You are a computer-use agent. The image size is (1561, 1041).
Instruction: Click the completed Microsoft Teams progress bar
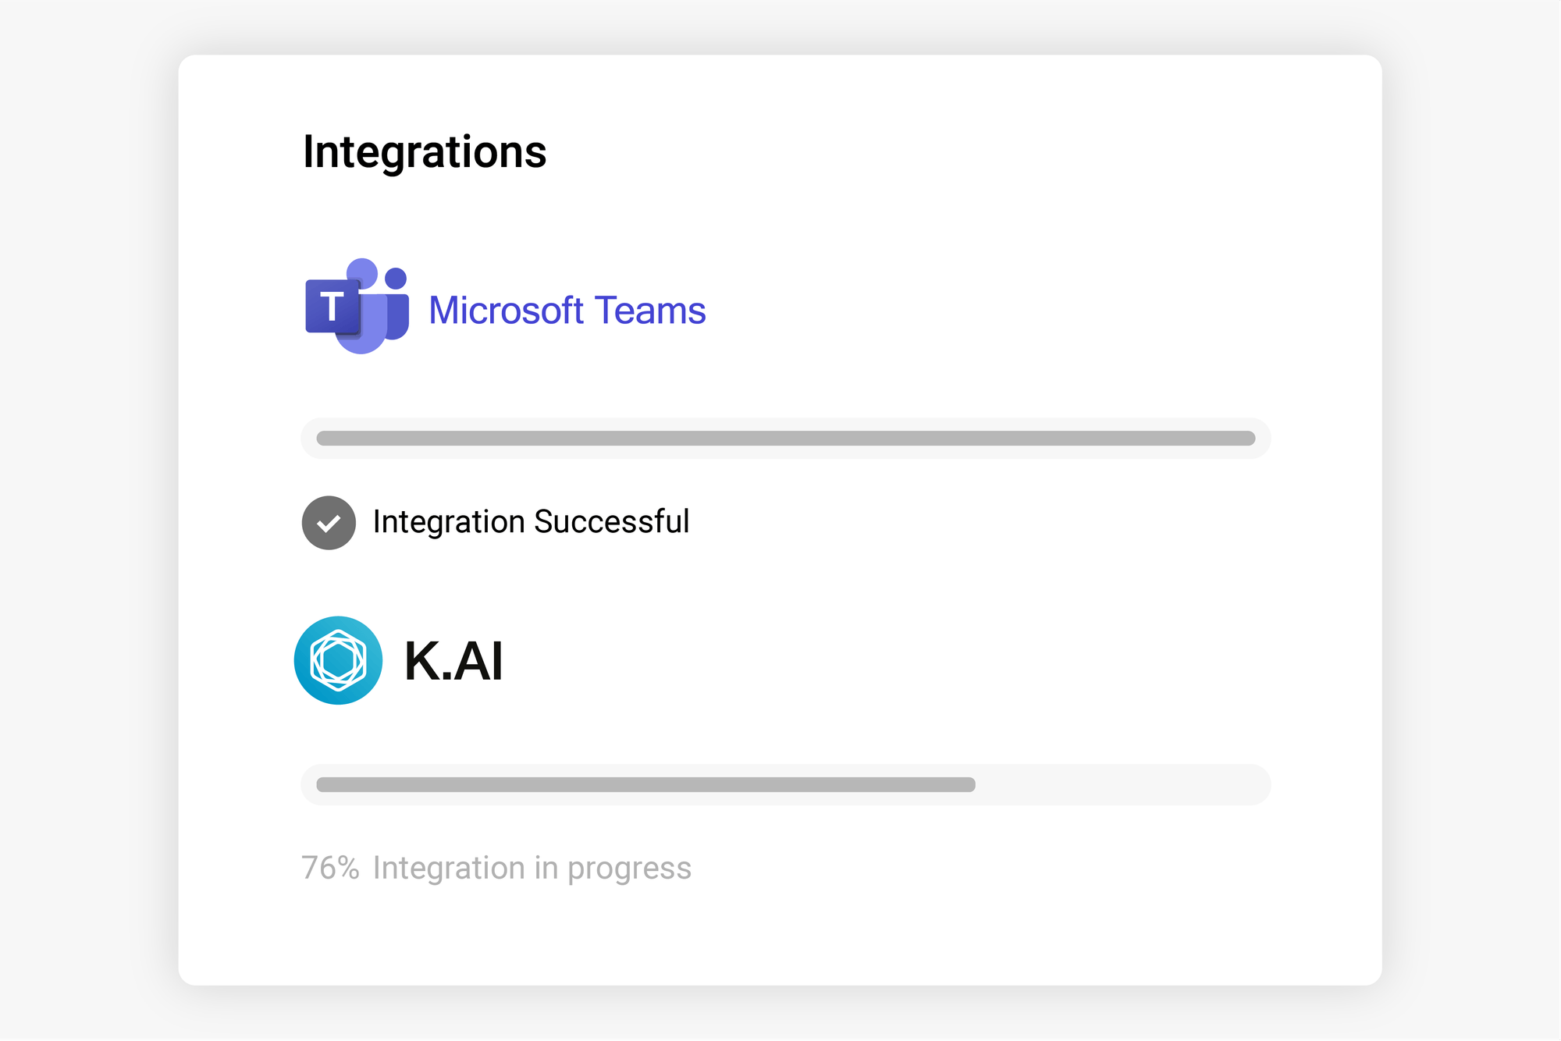click(x=785, y=439)
